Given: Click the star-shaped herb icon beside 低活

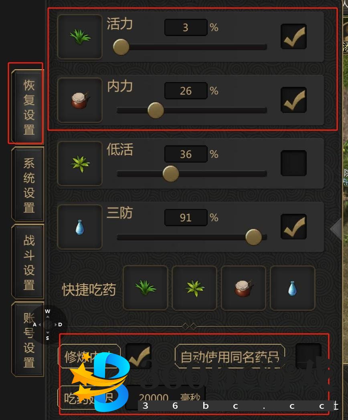Looking at the screenshot, I should (80, 164).
